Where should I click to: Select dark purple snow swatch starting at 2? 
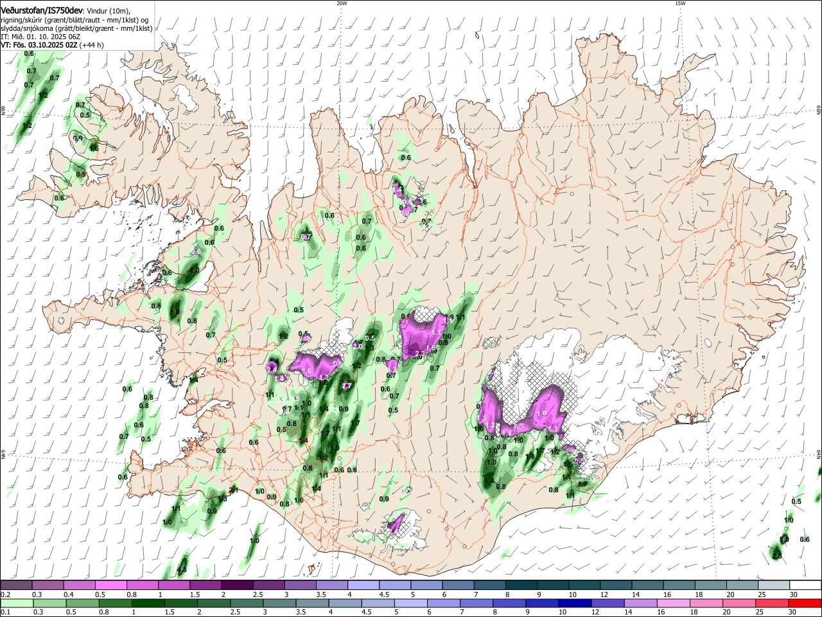(x=237, y=586)
